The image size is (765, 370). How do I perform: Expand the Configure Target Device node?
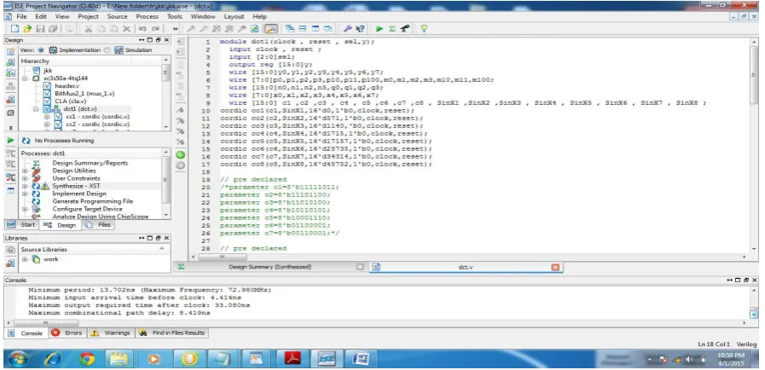point(25,209)
